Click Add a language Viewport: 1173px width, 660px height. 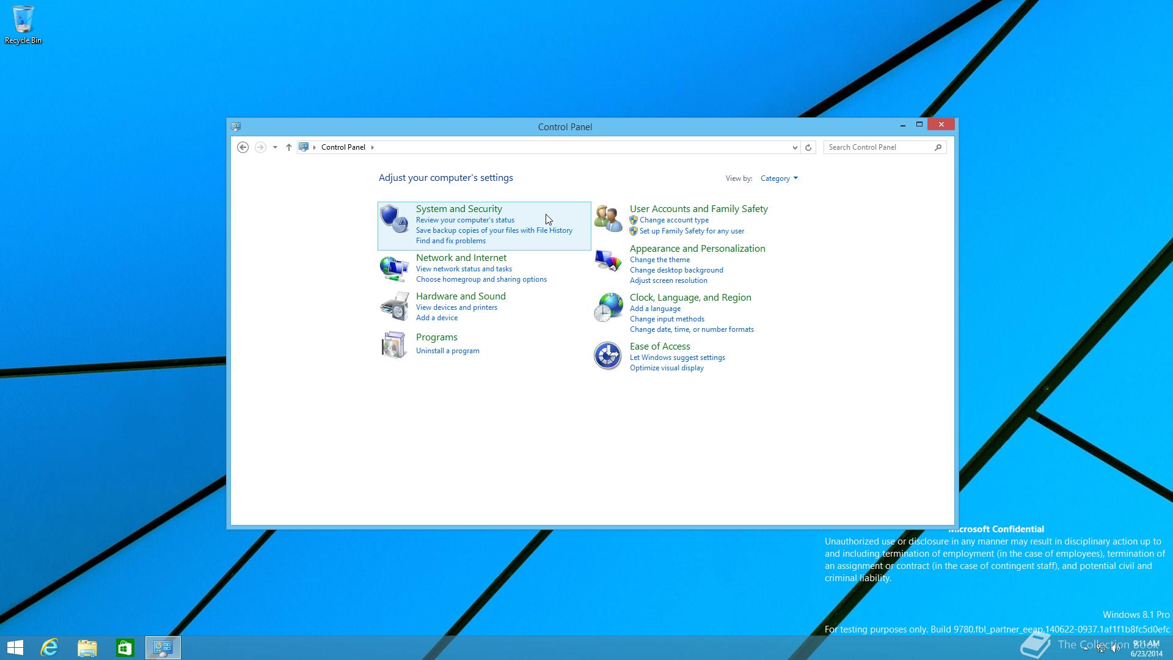tap(655, 309)
